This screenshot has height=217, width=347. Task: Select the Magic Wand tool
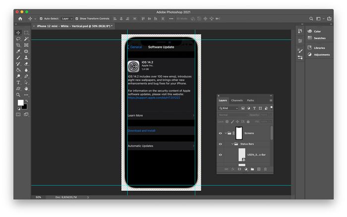(x=26, y=39)
